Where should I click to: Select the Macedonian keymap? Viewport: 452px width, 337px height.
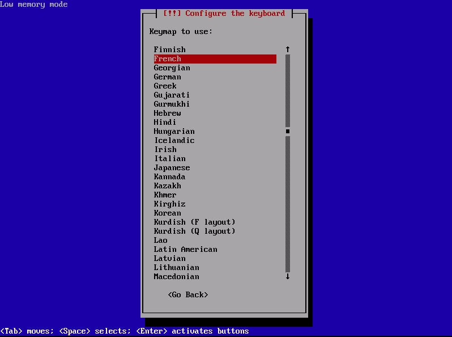[x=215, y=276]
